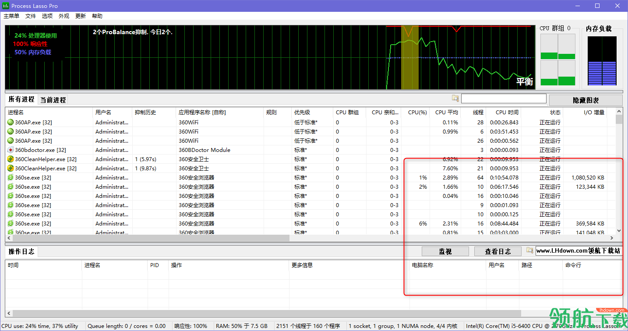
Task: Click the CPU time 0:06:17.546 cell
Action: [x=504, y=187]
